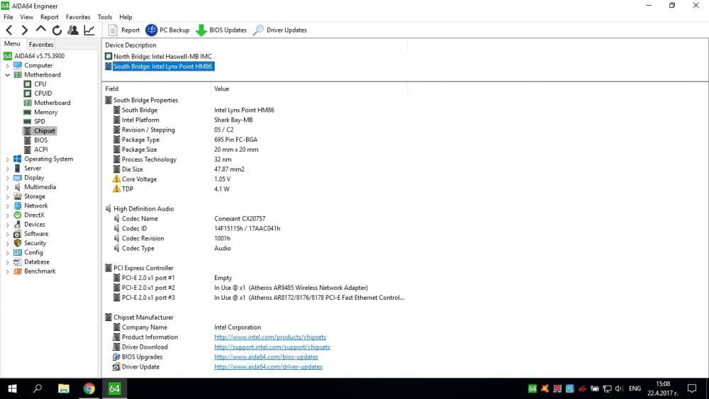Collapse the Motherboard tree node
The height and width of the screenshot is (399, 709).
tap(7, 75)
